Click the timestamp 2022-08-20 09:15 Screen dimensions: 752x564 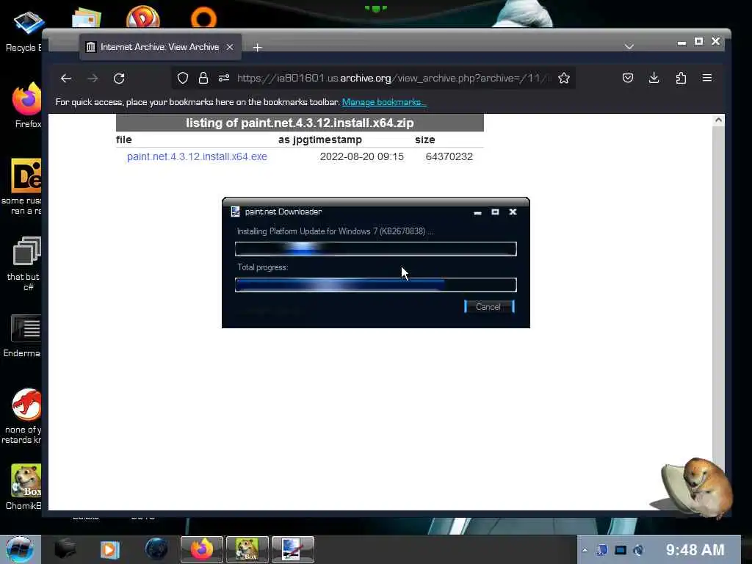(361, 156)
